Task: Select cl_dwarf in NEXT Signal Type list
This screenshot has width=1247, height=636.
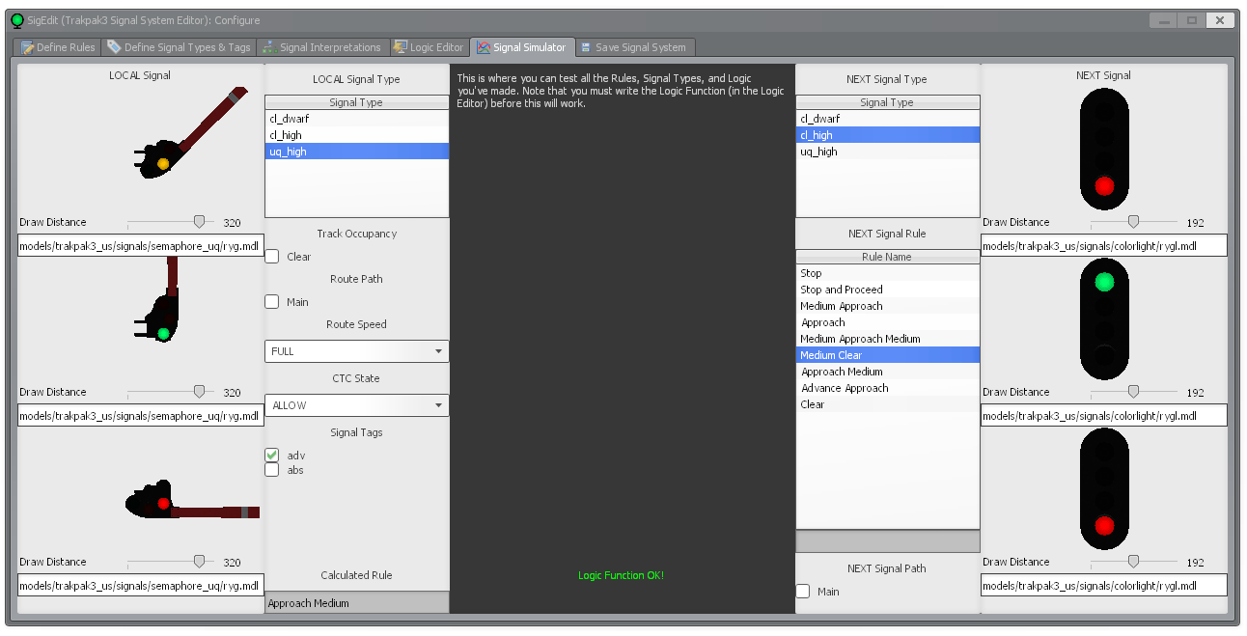Action: (x=888, y=119)
